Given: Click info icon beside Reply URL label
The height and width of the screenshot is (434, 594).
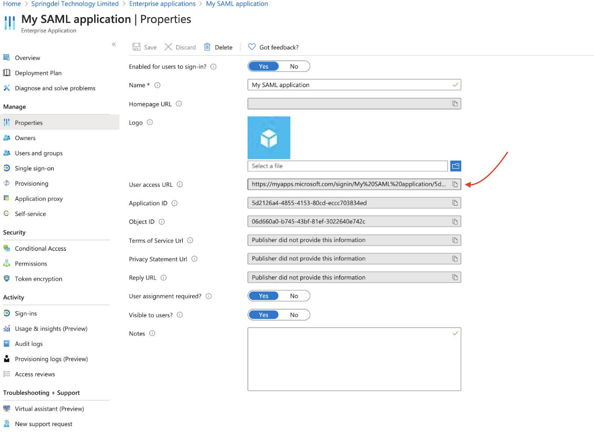Looking at the screenshot, I should [x=163, y=278].
